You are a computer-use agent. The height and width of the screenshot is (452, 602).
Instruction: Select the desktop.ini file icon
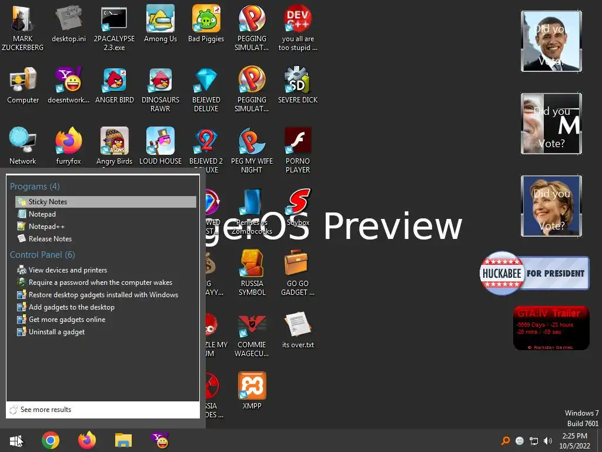[x=69, y=23]
